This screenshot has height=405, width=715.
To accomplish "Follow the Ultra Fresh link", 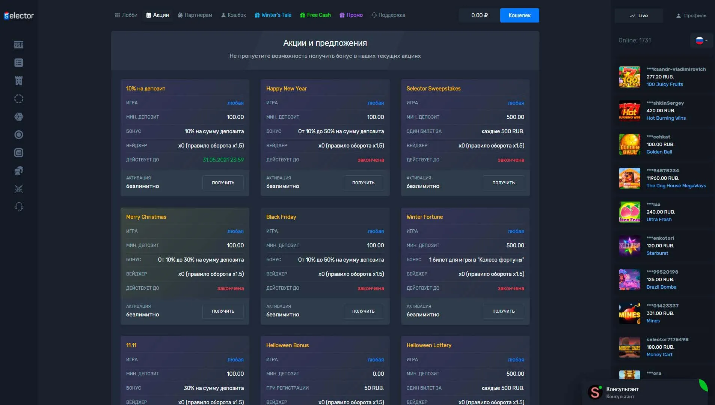I will tap(659, 220).
